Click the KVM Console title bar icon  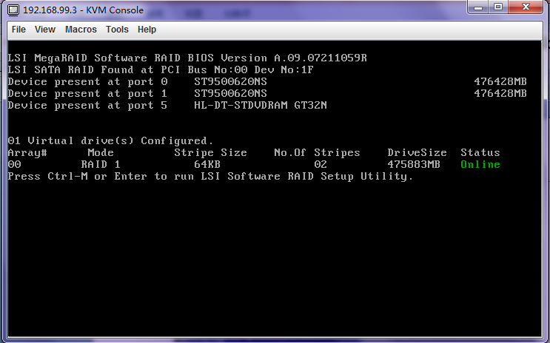(x=13, y=10)
